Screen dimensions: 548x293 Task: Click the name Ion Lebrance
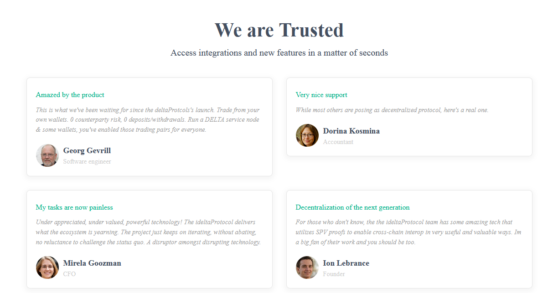346,263
